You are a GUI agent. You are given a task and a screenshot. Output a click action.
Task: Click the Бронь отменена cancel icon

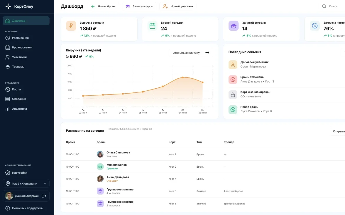point(233,80)
